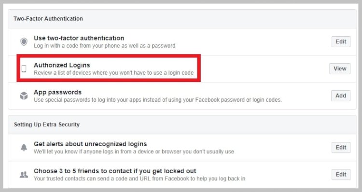Click the cube icon beside App passwords
Image resolution: width=362 pixels, height=192 pixels.
tap(24, 96)
